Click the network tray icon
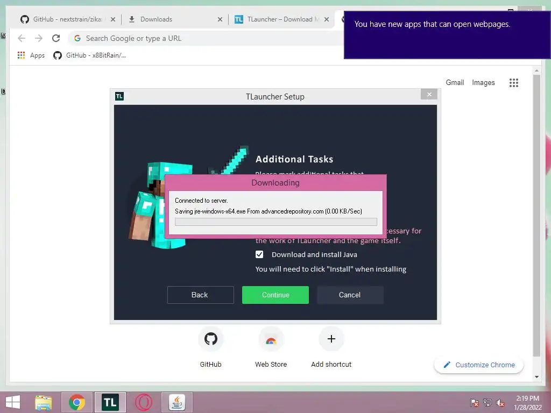 488,403
